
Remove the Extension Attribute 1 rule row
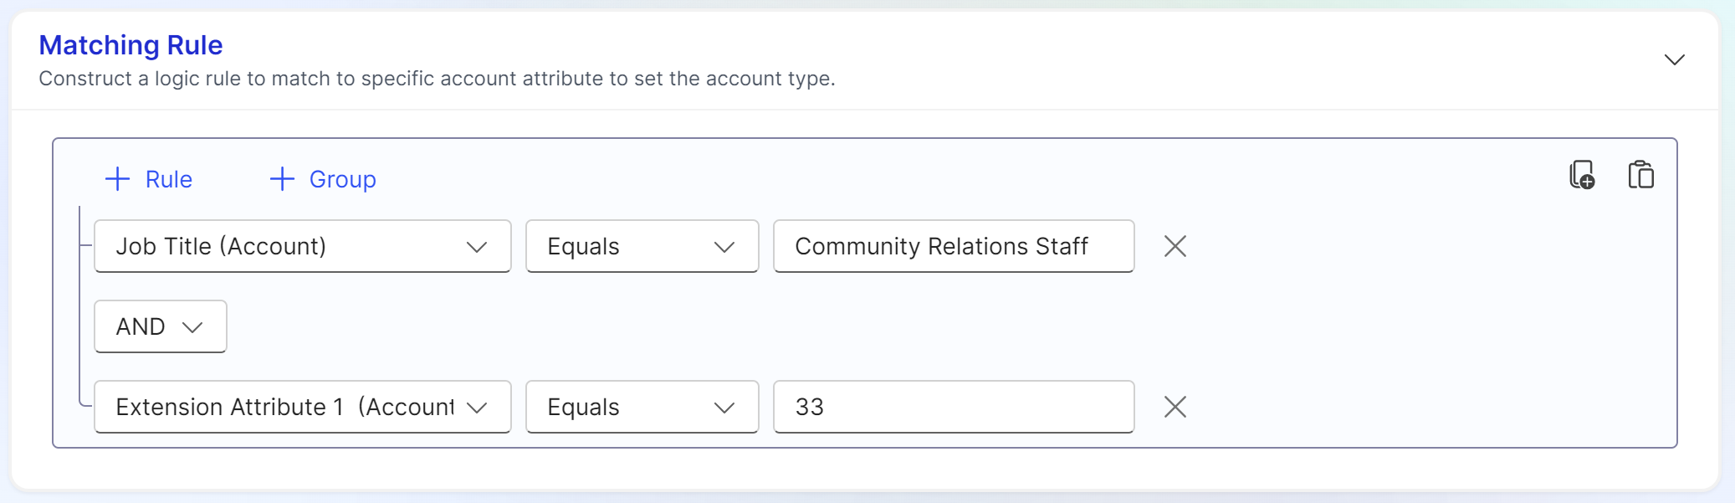coord(1175,407)
